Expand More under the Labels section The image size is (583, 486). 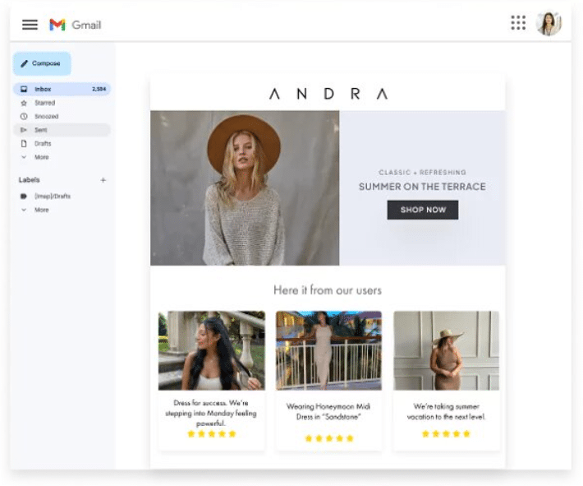pyautogui.click(x=41, y=210)
